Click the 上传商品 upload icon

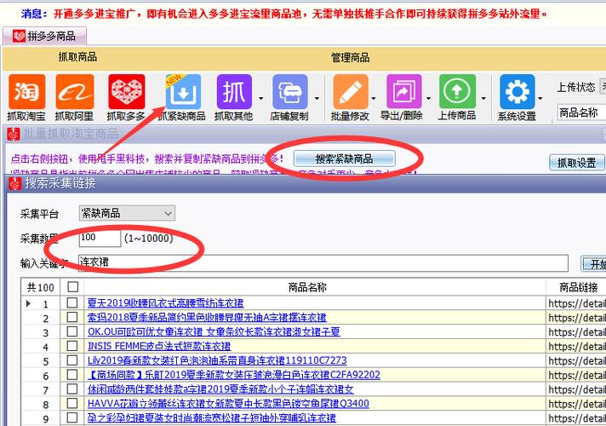(457, 92)
